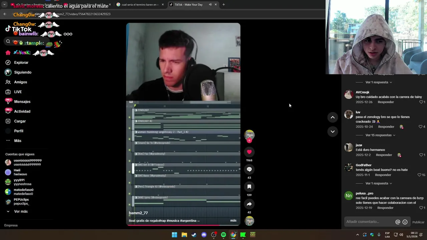Click Publicar to post comment
The width and height of the screenshot is (427, 240).
[x=418, y=222]
